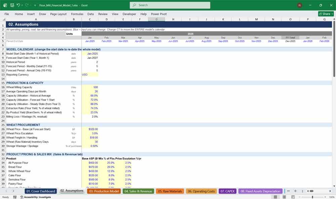
Task: Click Wheat Price Base value $320.00
Action: [90, 129]
